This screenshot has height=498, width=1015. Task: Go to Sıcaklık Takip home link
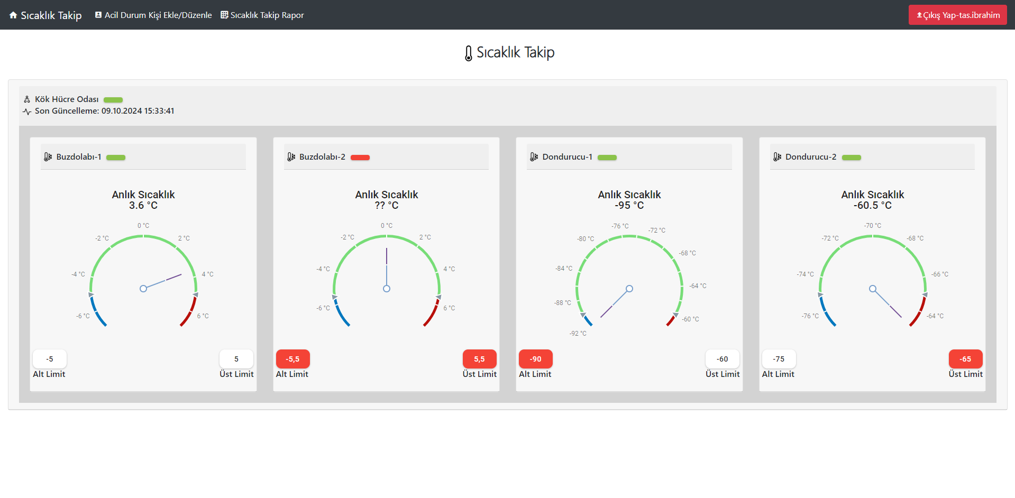pyautogui.click(x=51, y=15)
